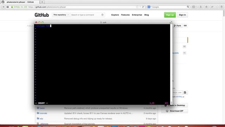Screen dimensions: 225x127
Task: Click the 9 days ago timestamp
Action: point(151,119)
